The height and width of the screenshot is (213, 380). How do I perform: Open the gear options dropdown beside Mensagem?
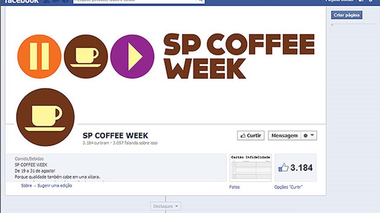[x=309, y=136]
